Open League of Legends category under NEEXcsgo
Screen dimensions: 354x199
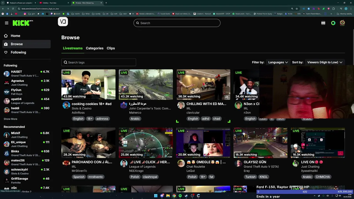tap(142, 167)
